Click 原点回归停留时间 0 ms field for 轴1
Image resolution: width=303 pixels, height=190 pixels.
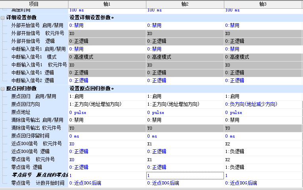[x=107, y=136]
